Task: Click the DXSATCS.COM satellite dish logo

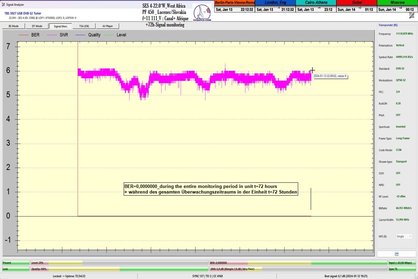Action: click(202, 14)
